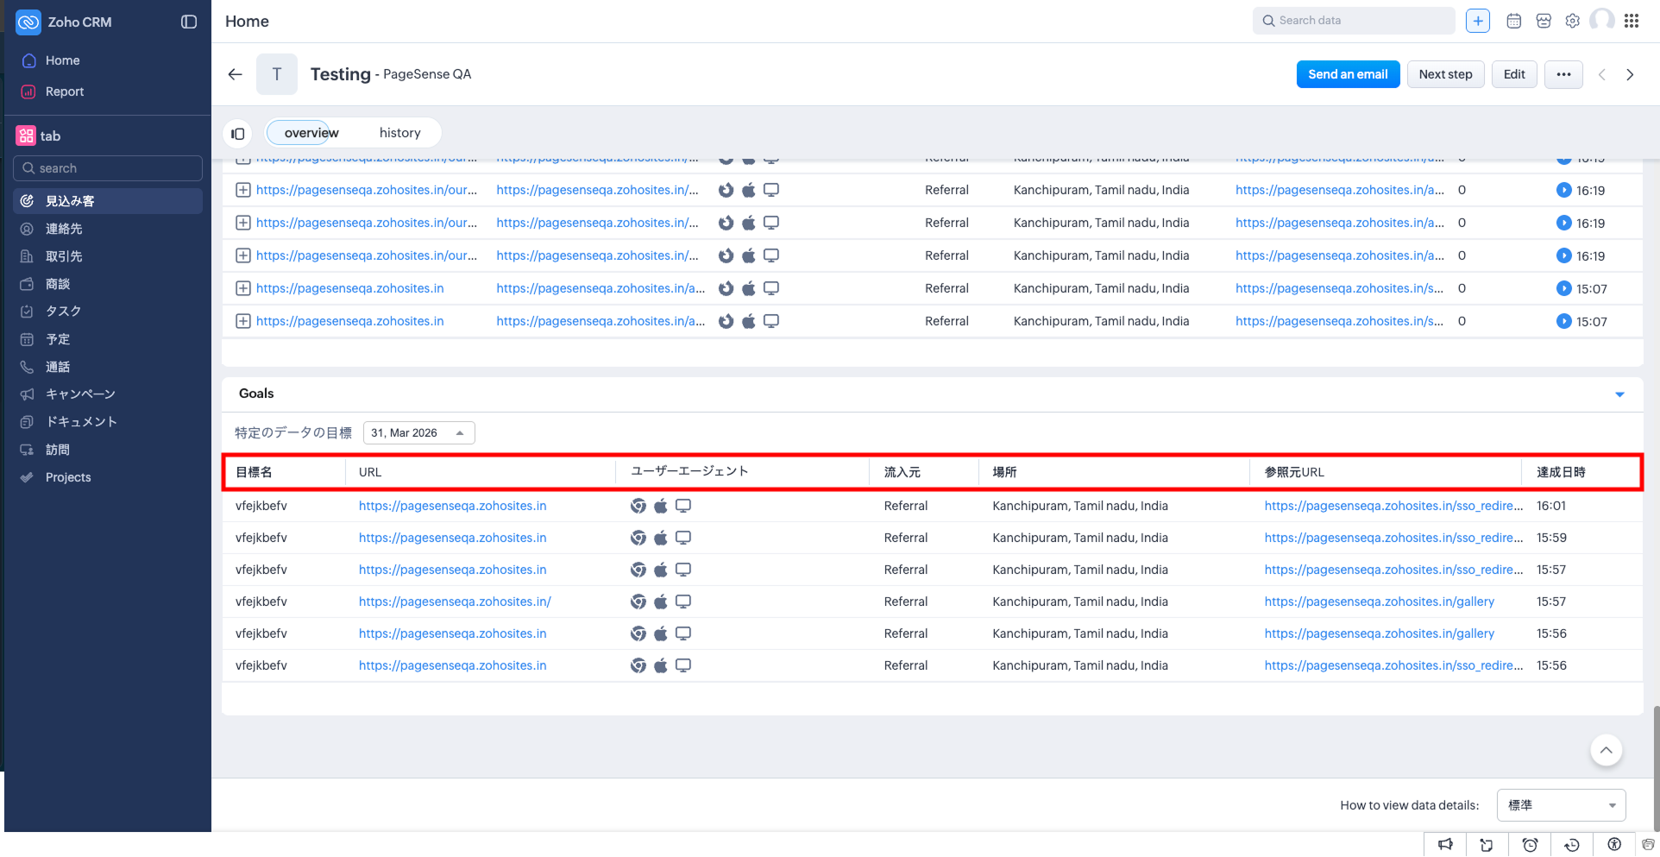Open the 標準 data view dropdown
The image size is (1660, 857).
[x=1561, y=805]
